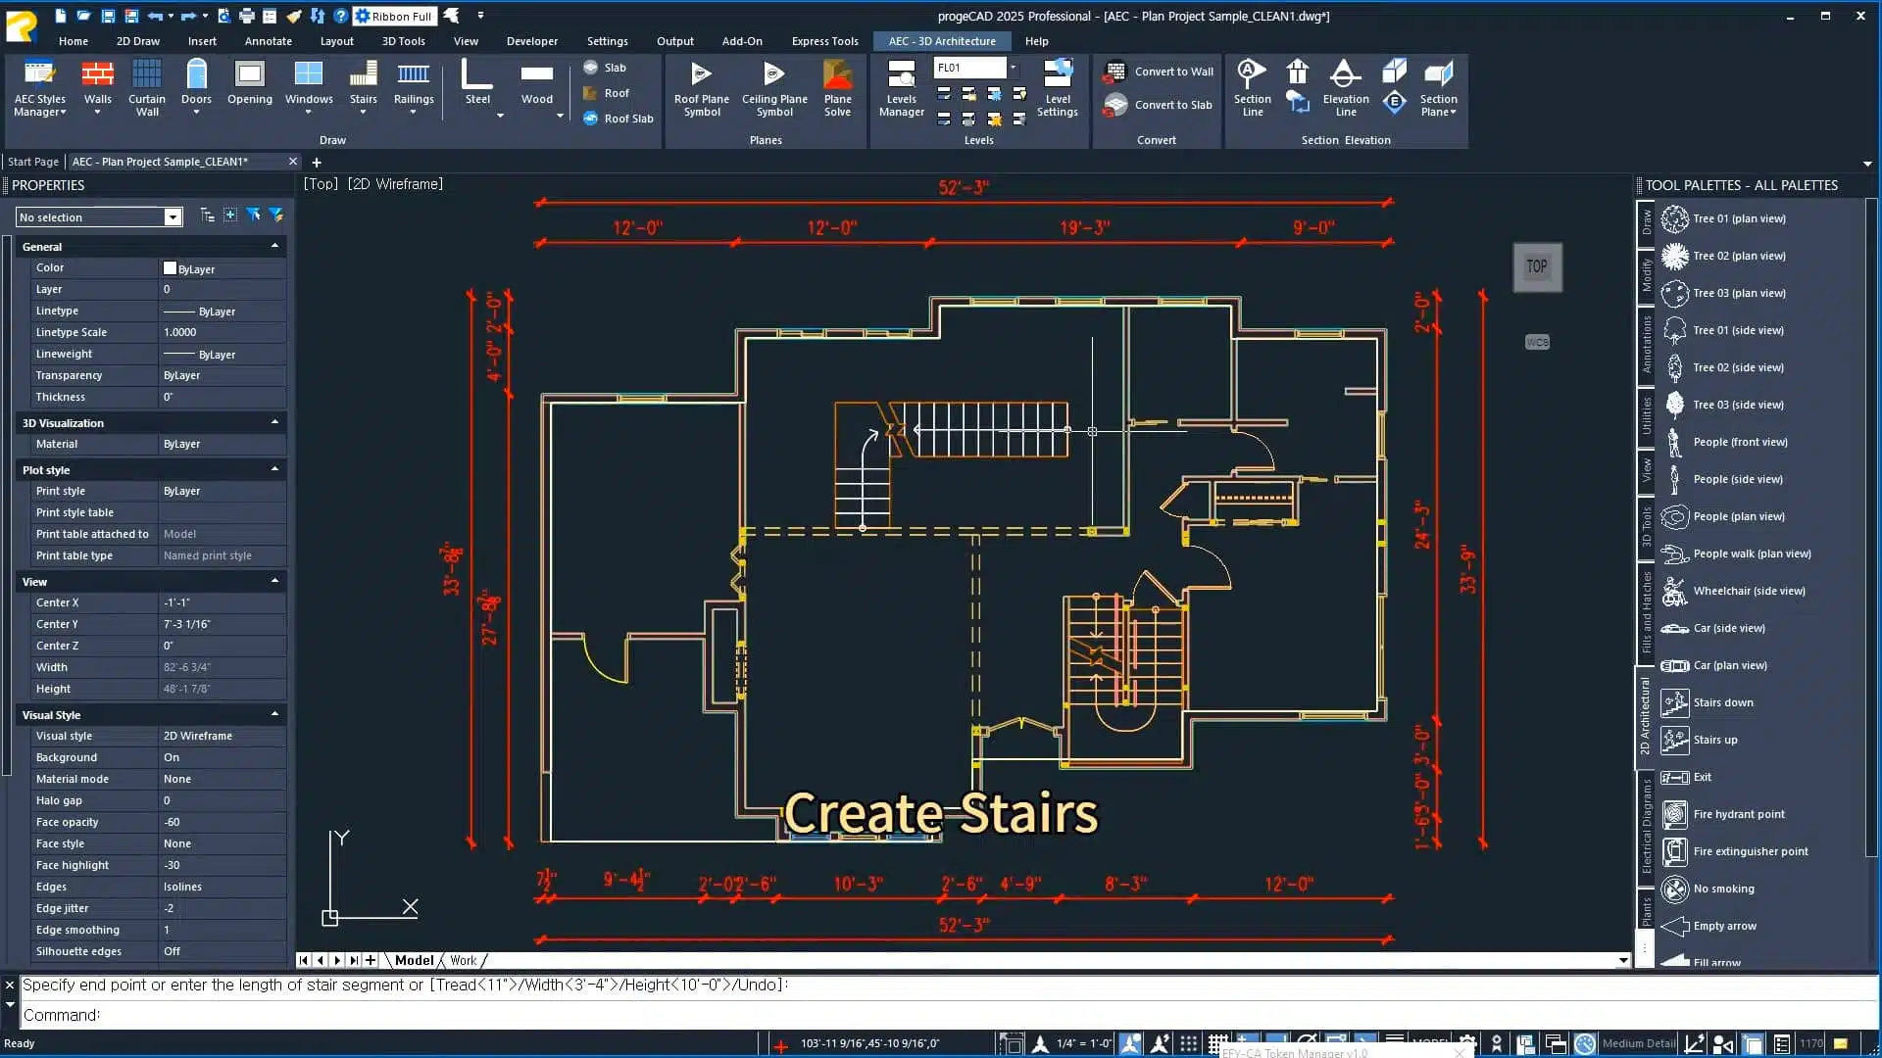
Task: Click the Walls tool in Draw panel
Action: 96,83
